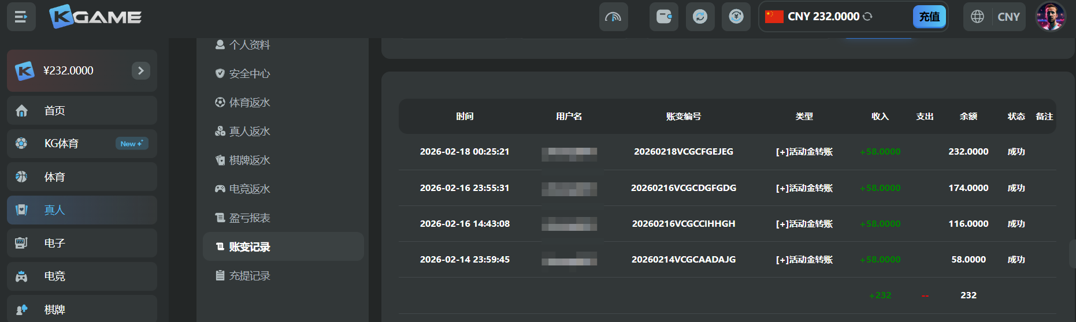Image resolution: width=1076 pixels, height=322 pixels.
Task: Select 真人 live casino in sidebar
Action: tap(82, 210)
